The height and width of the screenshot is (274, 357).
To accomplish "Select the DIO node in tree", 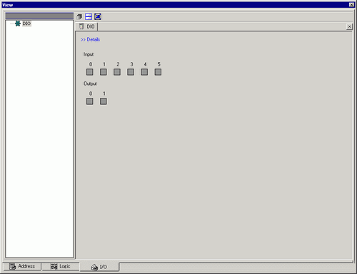I will (26, 24).
